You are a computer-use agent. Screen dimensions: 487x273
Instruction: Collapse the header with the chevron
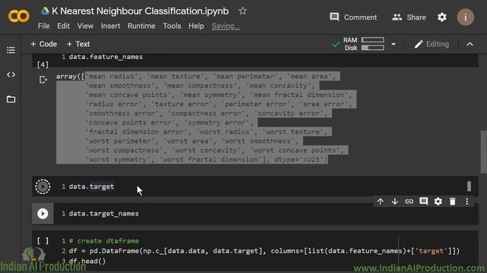tap(470, 44)
